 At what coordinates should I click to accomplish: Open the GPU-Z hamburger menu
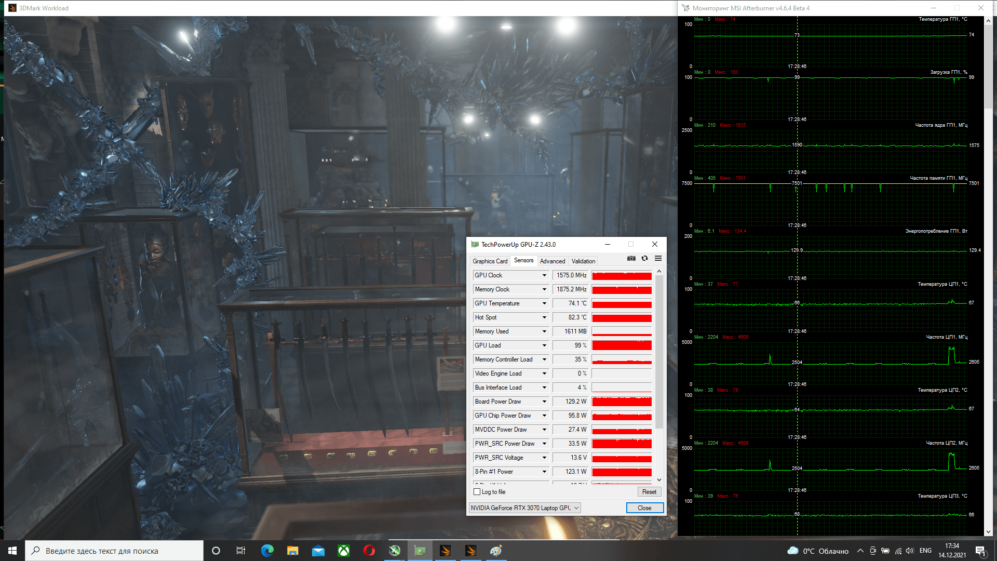pos(658,258)
